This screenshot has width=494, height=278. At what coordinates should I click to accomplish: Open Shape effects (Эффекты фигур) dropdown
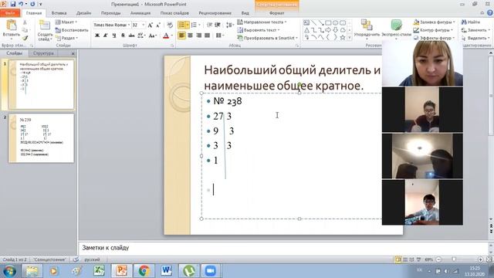point(434,38)
